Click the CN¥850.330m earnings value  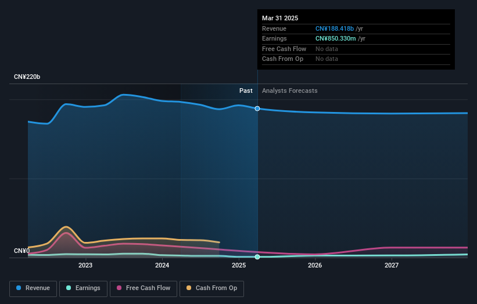[x=336, y=38]
